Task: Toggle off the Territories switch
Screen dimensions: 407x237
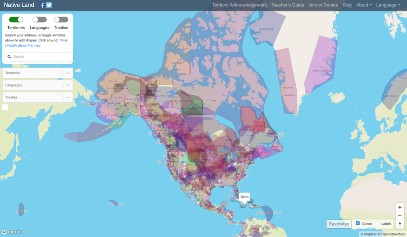Action: coord(16,20)
